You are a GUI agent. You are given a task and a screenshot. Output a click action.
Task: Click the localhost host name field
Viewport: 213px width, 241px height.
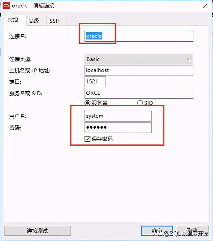click(139, 70)
